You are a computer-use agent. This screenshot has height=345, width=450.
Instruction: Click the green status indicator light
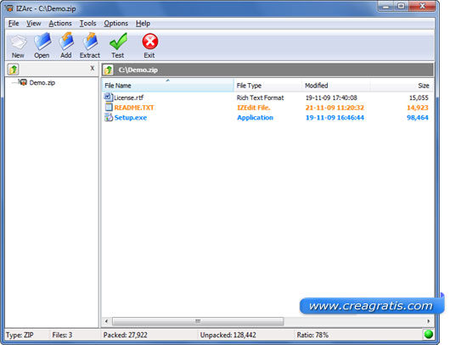[428, 334]
